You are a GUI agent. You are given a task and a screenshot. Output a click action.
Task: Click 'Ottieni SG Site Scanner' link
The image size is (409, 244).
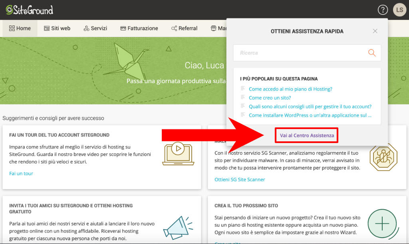[240, 179]
